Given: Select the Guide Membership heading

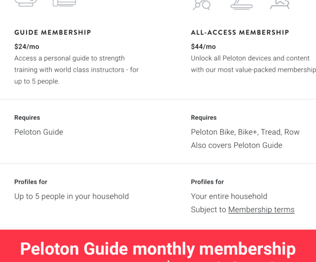Looking at the screenshot, I should 53,32.
